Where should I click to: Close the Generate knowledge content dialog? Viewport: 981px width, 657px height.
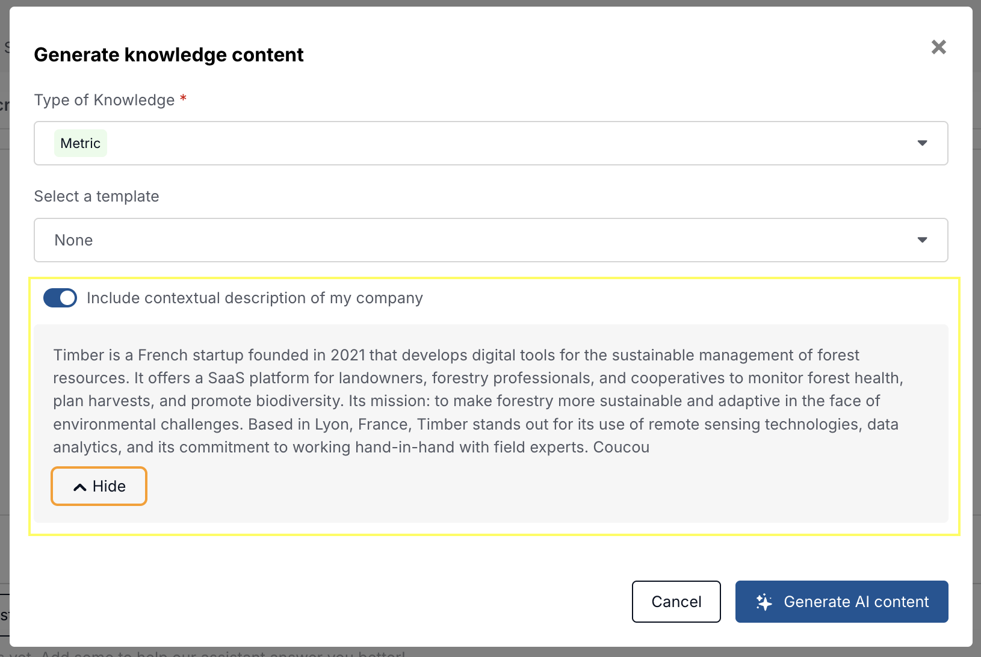pos(938,47)
